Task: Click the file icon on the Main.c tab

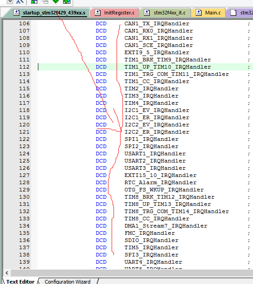Action: (198, 13)
